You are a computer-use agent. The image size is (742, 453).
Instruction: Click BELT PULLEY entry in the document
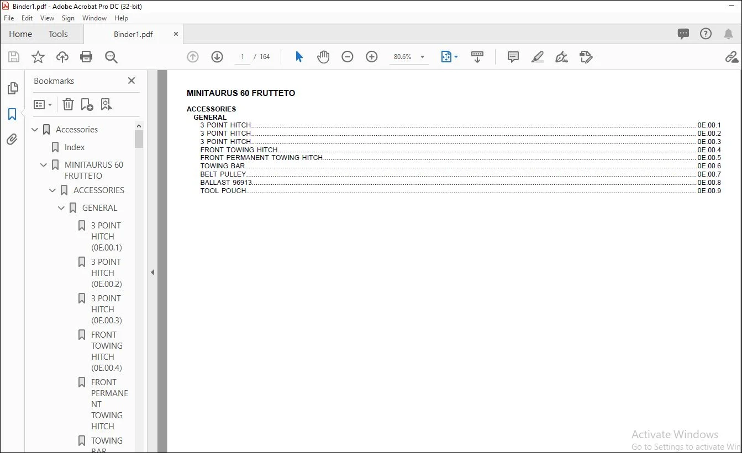pos(223,174)
